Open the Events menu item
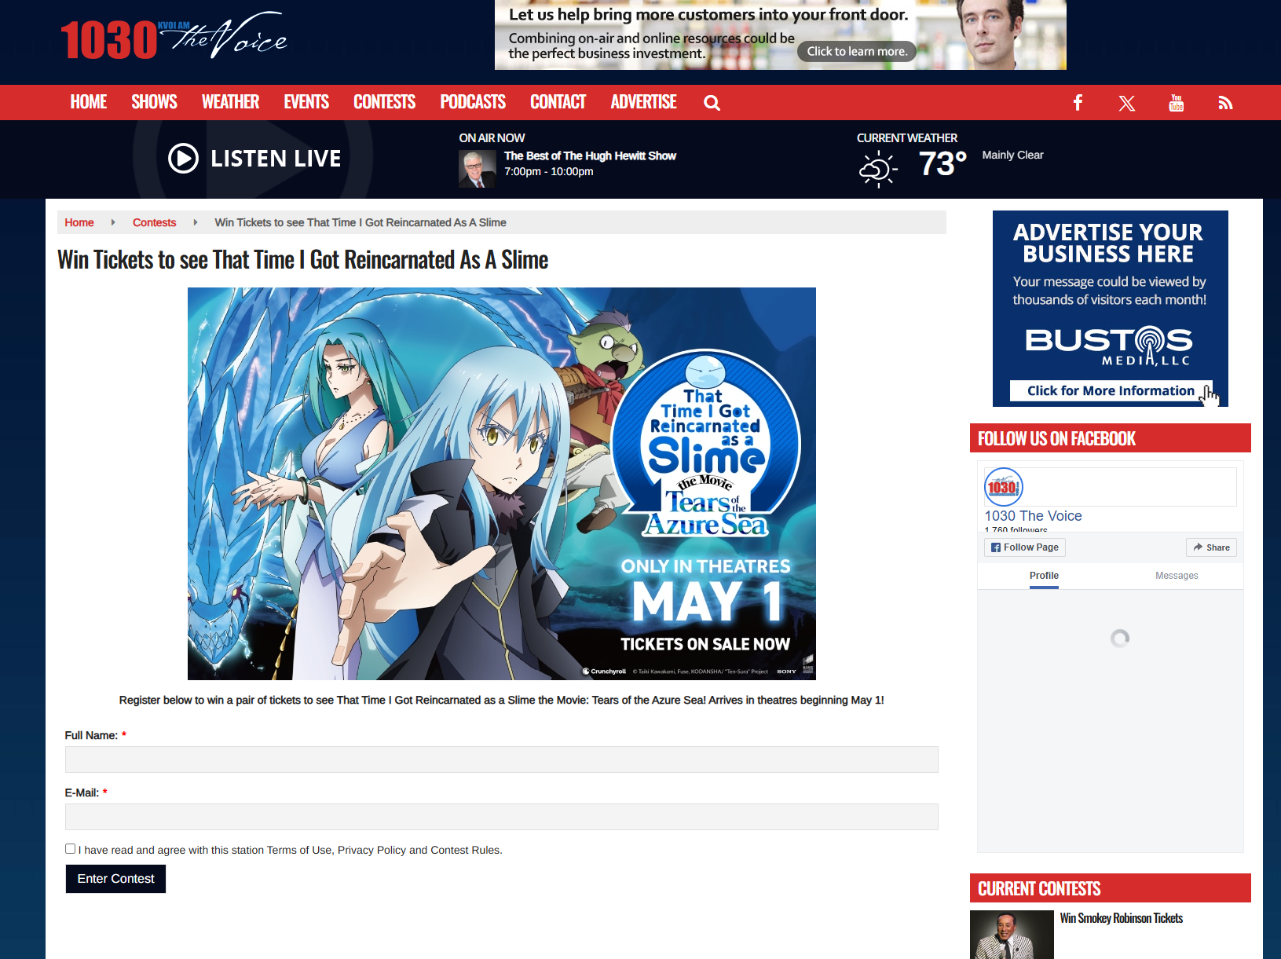Viewport: 1281px width, 959px height. pyautogui.click(x=306, y=102)
